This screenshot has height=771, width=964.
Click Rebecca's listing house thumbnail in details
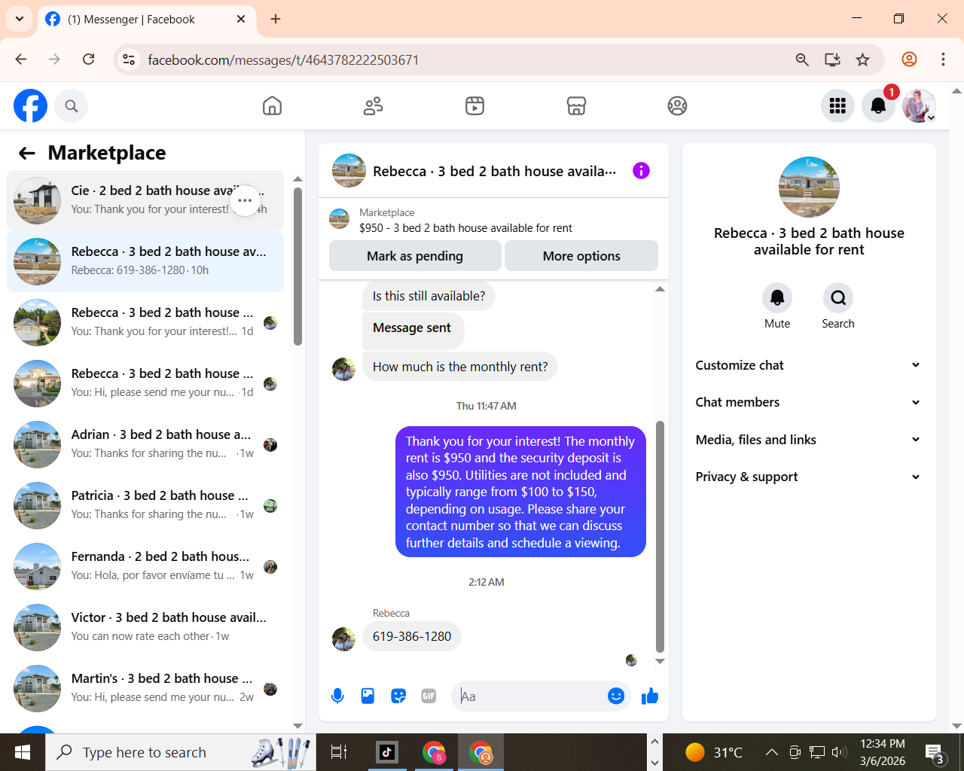pyautogui.click(x=809, y=187)
